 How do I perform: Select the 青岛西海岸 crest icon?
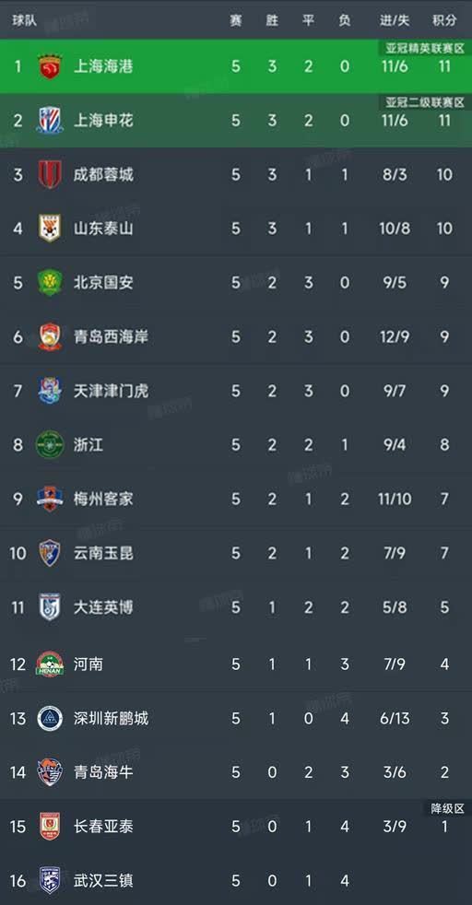pos(50,337)
